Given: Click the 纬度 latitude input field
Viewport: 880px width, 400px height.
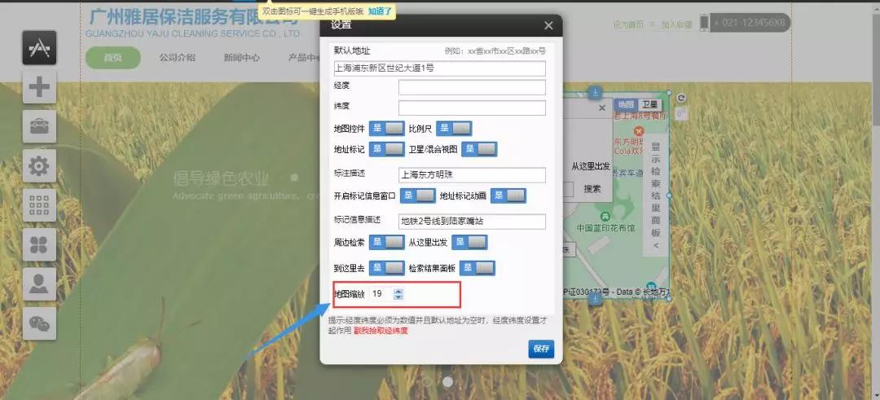Looking at the screenshot, I should 472,108.
